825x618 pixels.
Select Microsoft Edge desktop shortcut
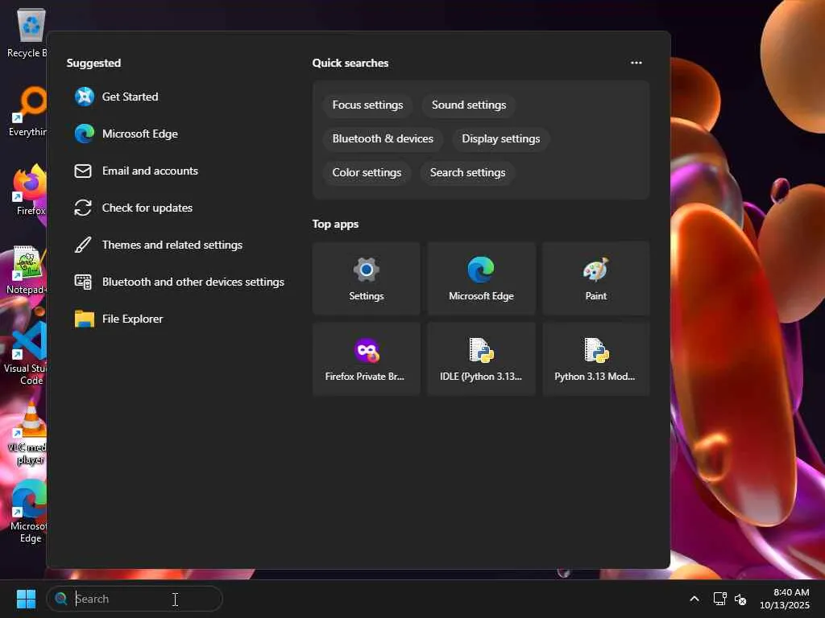tap(28, 511)
